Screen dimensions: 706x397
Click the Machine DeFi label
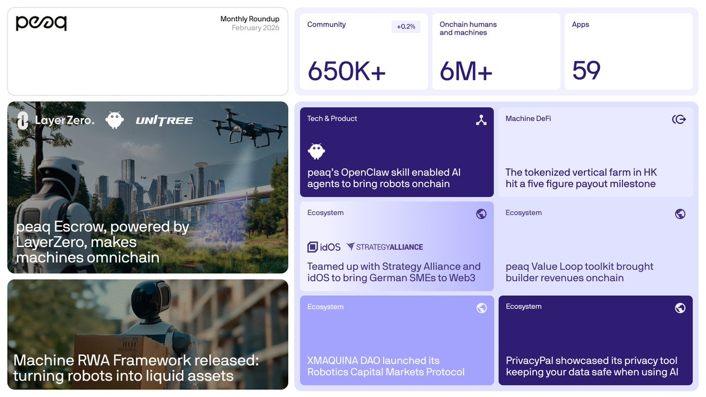click(x=528, y=118)
